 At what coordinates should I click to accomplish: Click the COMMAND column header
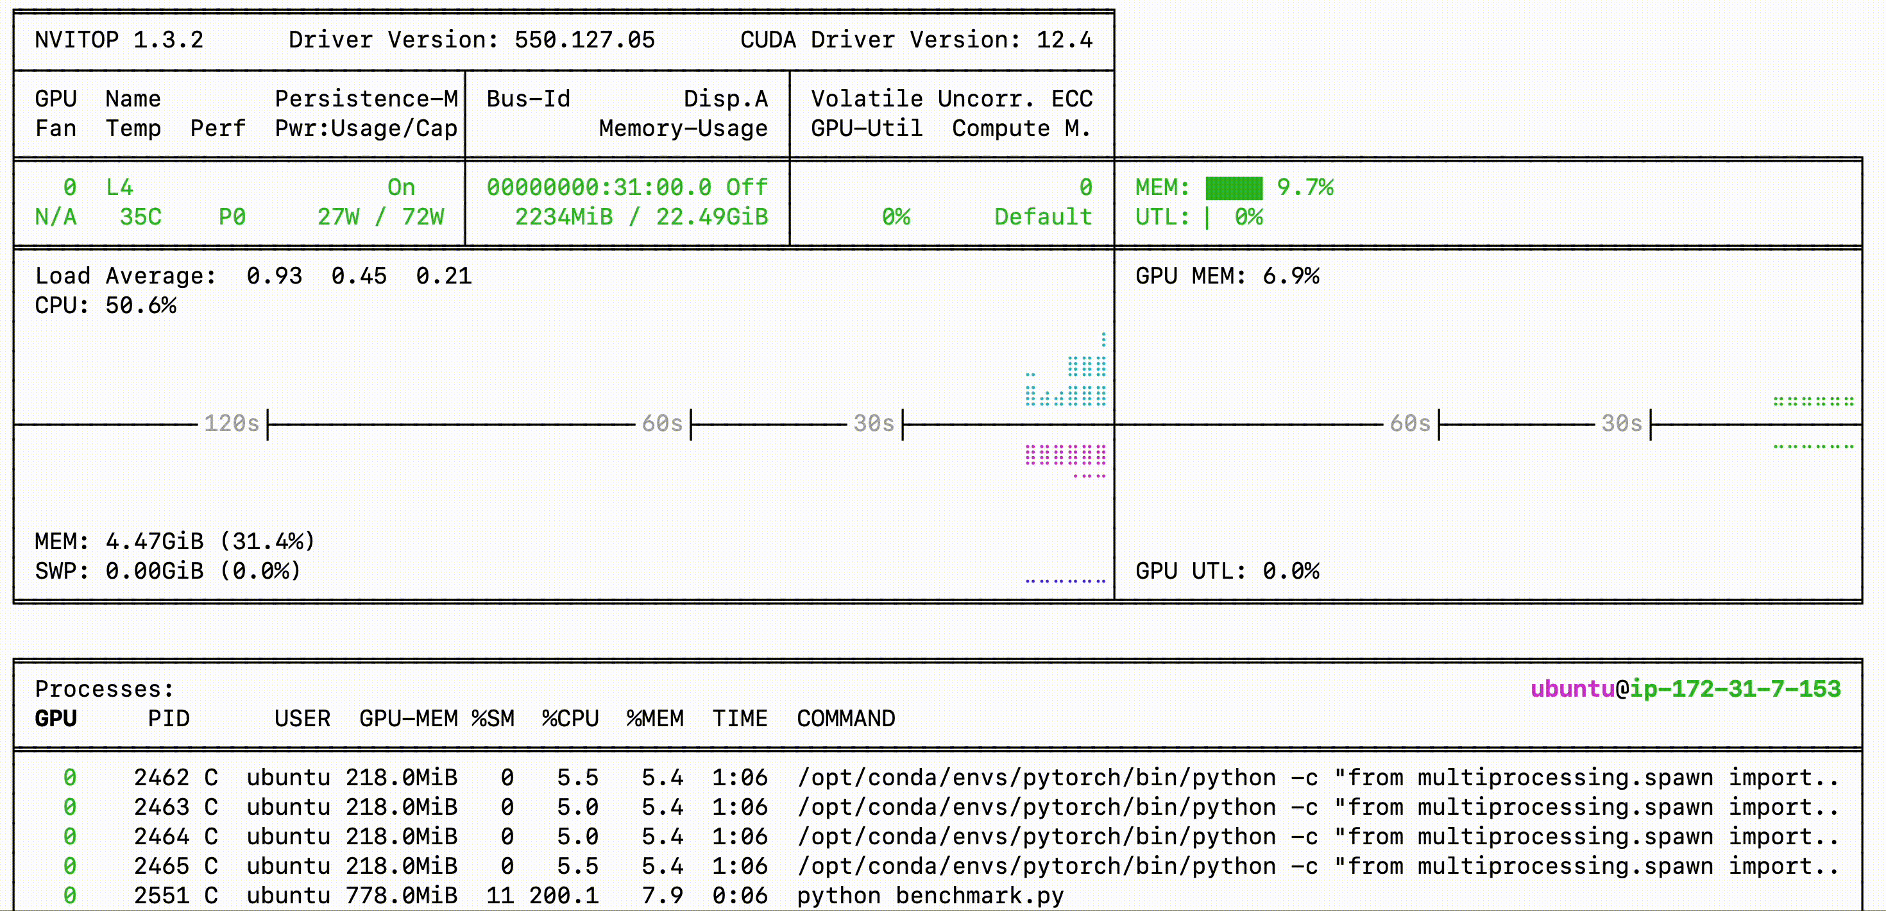point(845,719)
